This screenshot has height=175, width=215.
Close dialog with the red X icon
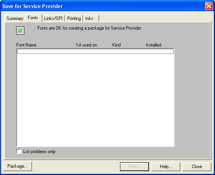click(x=209, y=6)
